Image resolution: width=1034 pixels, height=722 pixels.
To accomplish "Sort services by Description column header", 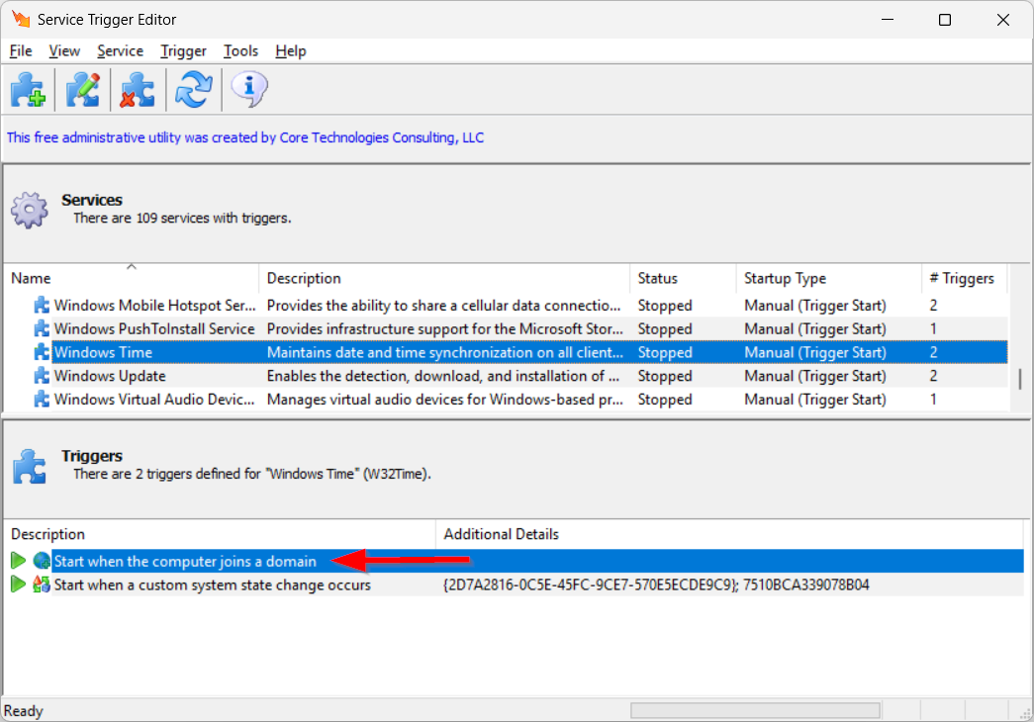I will [444, 278].
